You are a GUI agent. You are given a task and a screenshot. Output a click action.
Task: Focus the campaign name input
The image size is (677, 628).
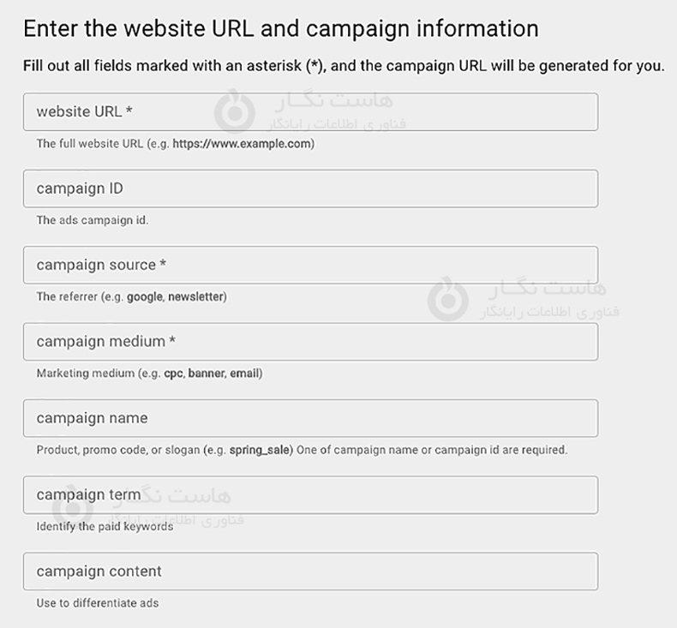pos(310,418)
